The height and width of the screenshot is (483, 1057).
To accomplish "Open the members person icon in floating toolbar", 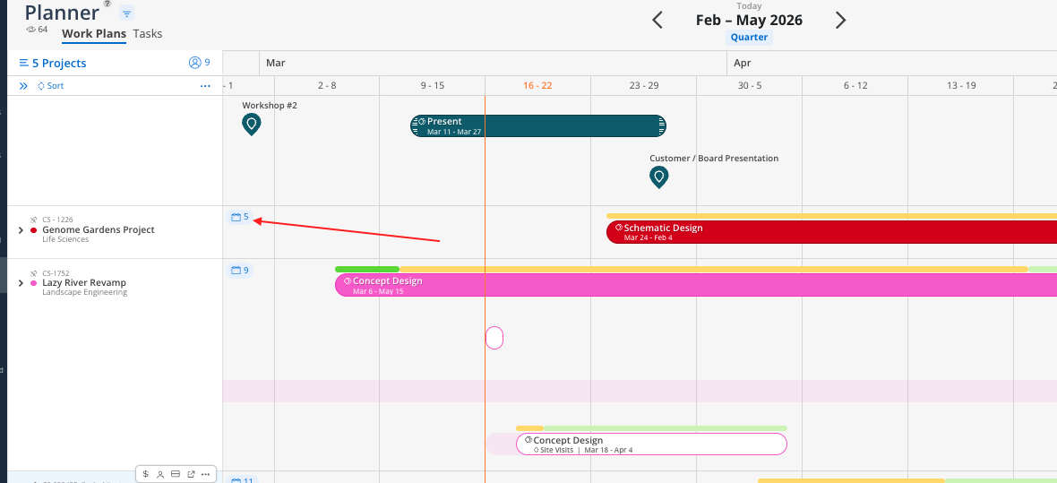I will click(160, 474).
